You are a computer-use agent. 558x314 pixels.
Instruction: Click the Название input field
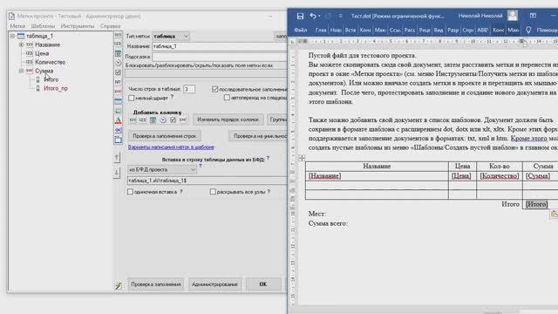[219, 46]
